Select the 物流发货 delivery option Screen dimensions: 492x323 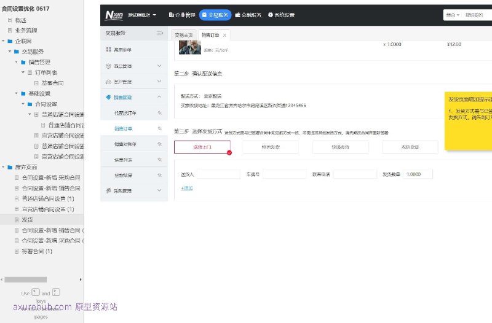271,147
